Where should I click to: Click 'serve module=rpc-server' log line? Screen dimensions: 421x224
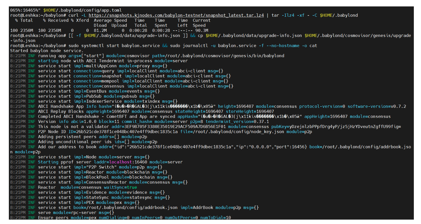(x=62, y=213)
